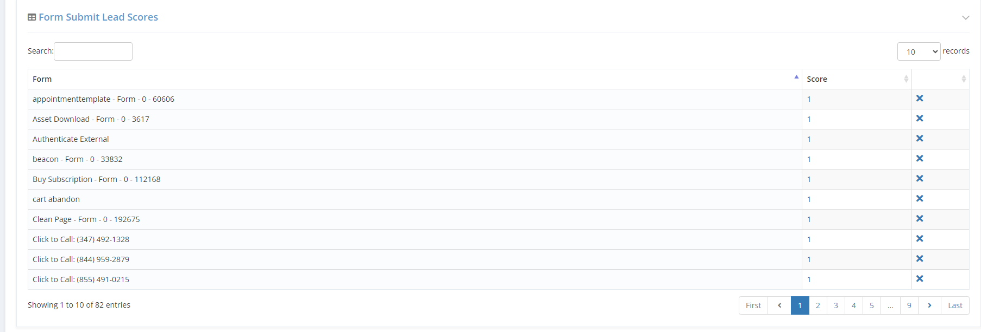Remove the cart abandon score entry
This screenshot has width=981, height=332.
(x=920, y=198)
